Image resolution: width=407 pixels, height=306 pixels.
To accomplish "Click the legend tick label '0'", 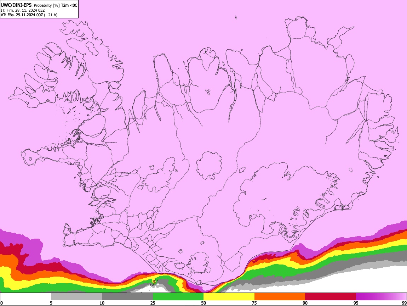I will [x=1, y=303].
